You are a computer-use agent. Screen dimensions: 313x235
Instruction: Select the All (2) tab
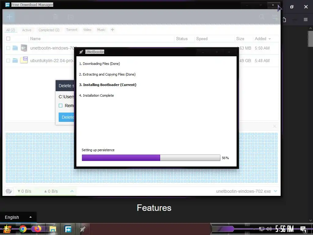[10, 30]
